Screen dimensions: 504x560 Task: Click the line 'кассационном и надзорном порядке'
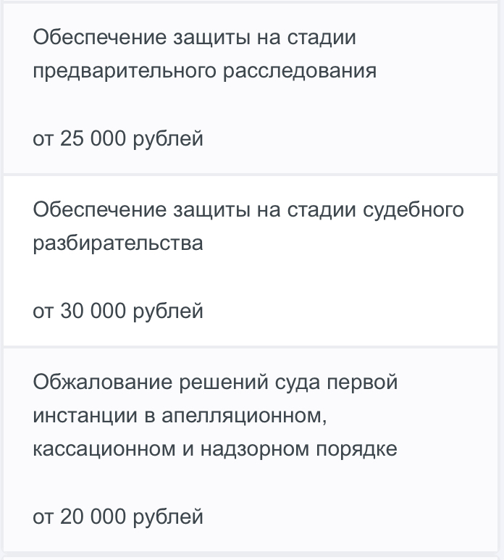215,449
